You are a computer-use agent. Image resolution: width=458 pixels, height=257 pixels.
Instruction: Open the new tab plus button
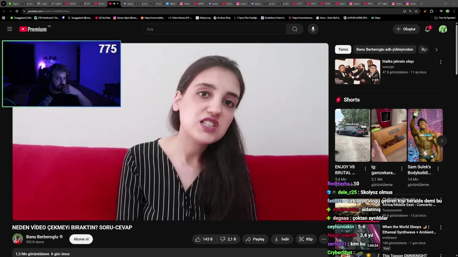421,4
